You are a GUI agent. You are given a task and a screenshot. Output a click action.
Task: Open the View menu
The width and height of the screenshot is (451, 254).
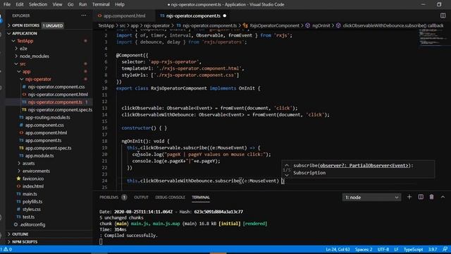point(57,4)
